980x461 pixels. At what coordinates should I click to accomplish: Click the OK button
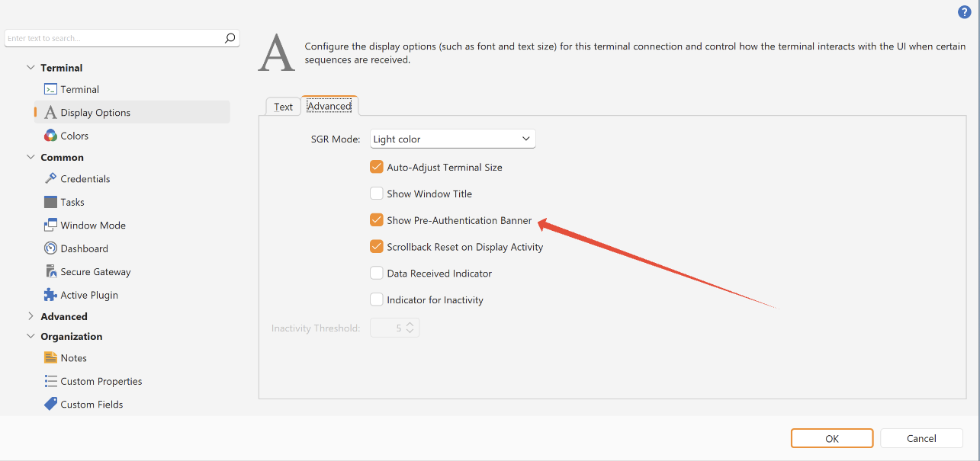831,438
